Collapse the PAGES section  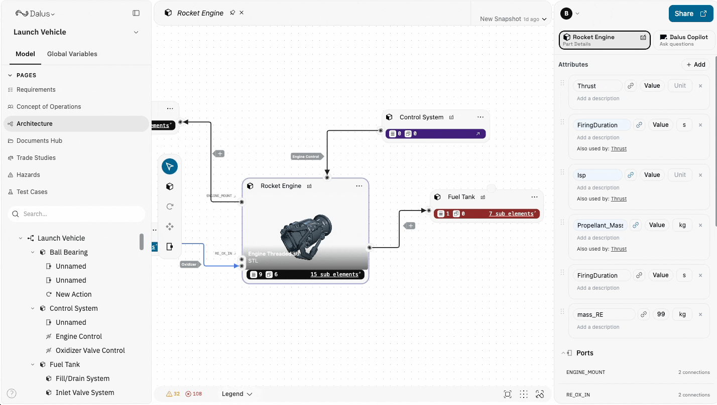click(10, 75)
